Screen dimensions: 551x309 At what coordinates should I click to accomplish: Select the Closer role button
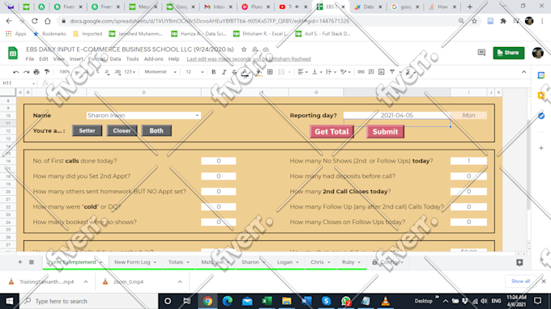coord(122,130)
